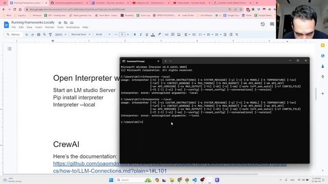Close the Command Prompt tab
This screenshot has height=184, width=328.
[x=158, y=61]
